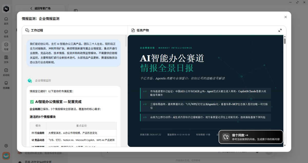Click the 重点监控 table header
Viewport: 308px width, 163px height.
point(81,126)
